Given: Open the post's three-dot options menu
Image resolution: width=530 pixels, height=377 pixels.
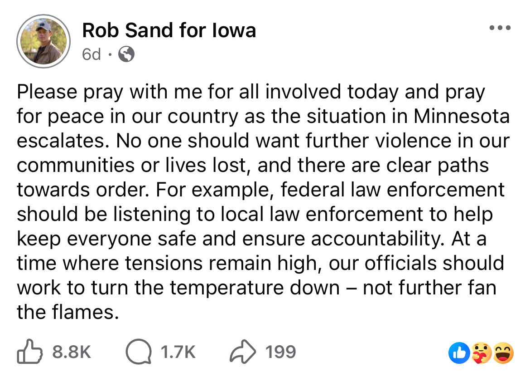Looking at the screenshot, I should click(x=501, y=28).
